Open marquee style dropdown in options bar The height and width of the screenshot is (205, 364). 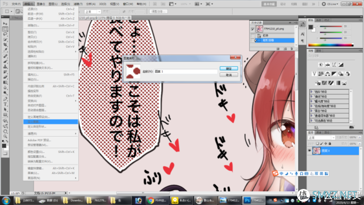pos(93,12)
